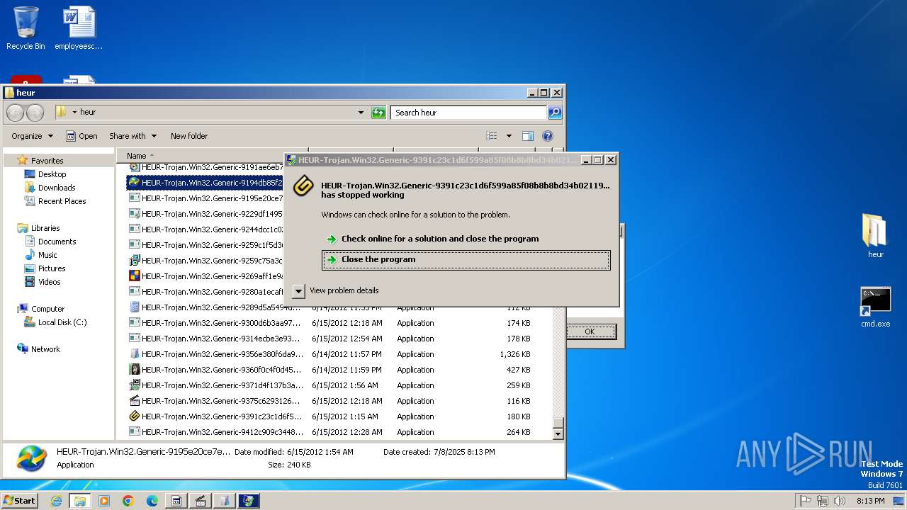Select the HEUR-Trojan.Win32.Generic-9269aff1e9 file
Image resolution: width=907 pixels, height=510 pixels.
[207, 276]
